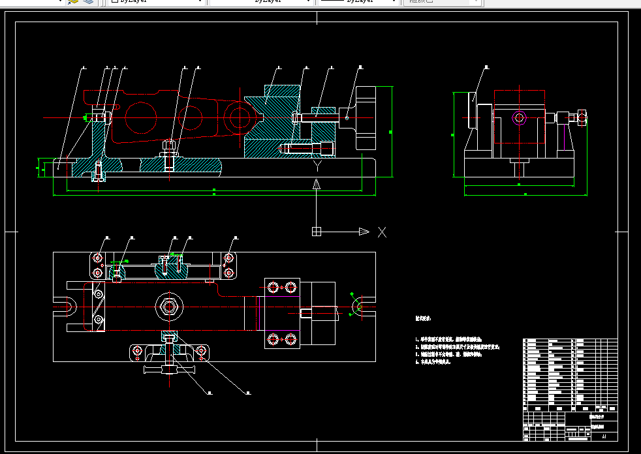Select the last technical note line
Viewport: 641px width, 454px height.
tap(433, 361)
